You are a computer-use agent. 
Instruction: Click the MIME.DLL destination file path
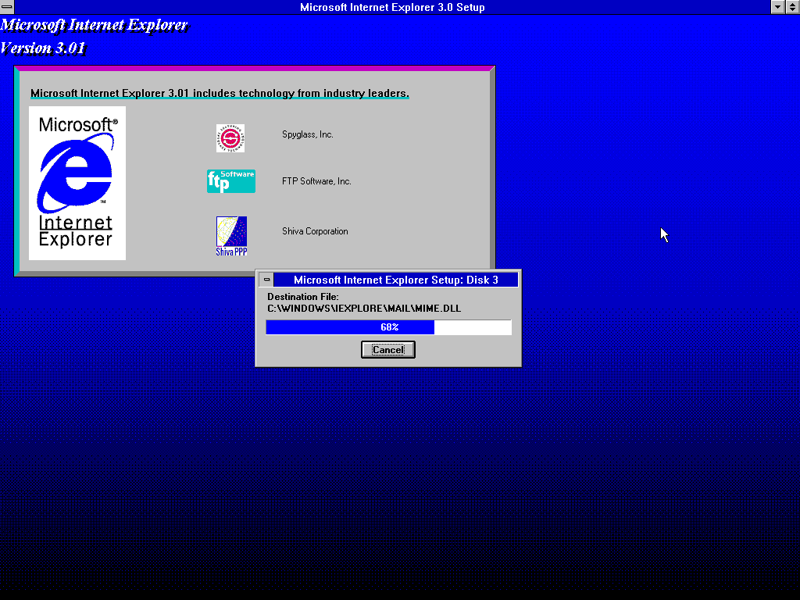[364, 309]
